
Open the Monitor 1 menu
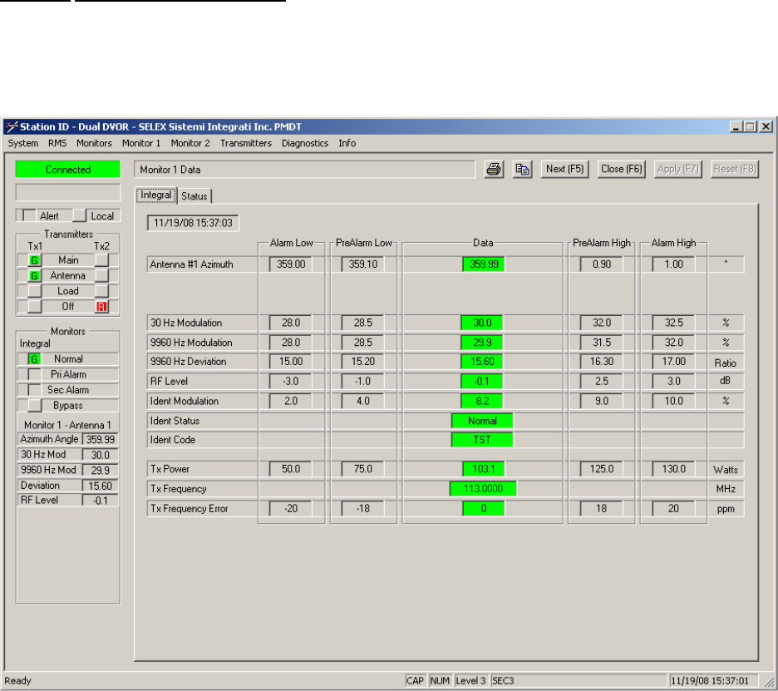tap(141, 143)
